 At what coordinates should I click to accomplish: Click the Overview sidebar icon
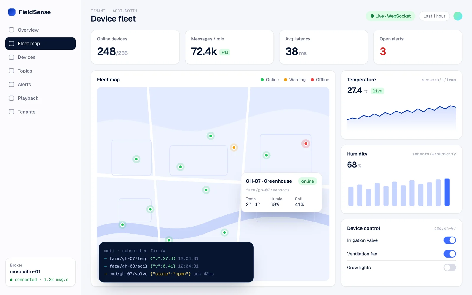pos(12,30)
